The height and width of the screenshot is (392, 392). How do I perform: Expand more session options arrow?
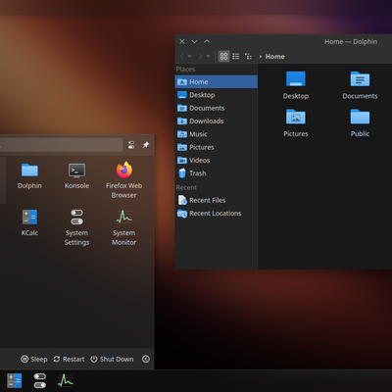coord(146,359)
